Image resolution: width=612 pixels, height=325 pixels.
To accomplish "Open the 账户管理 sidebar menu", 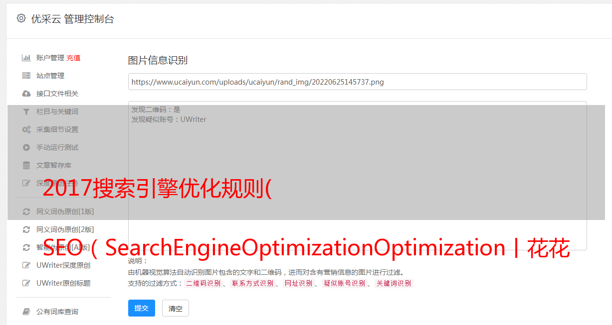I will click(50, 58).
